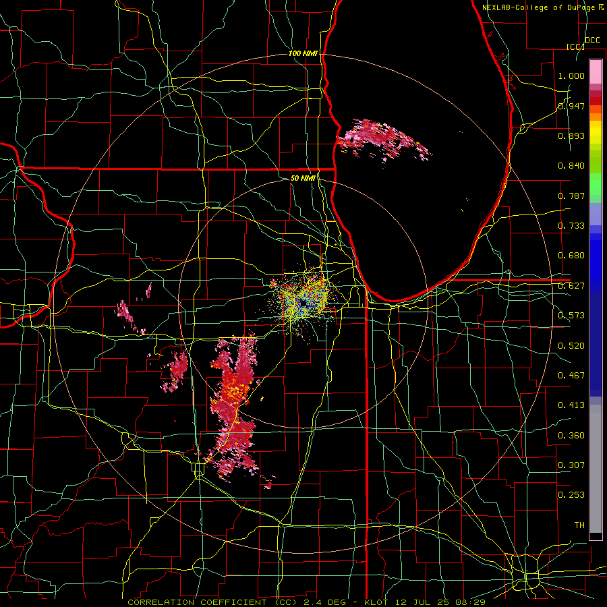Screen dimensions: 607x607
Task: Pick the light pink segment of the color scale
Action: 596,71
